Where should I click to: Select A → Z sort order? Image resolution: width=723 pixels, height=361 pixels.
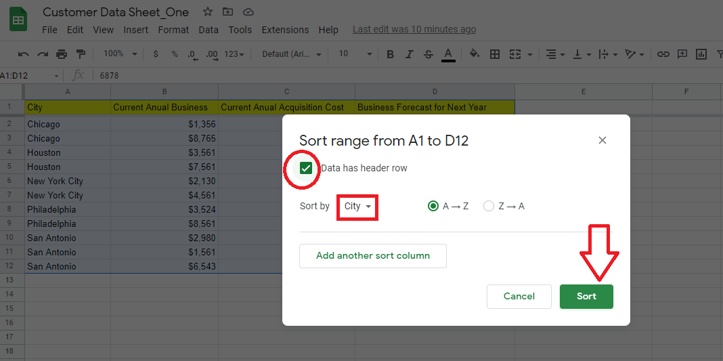pyautogui.click(x=434, y=206)
